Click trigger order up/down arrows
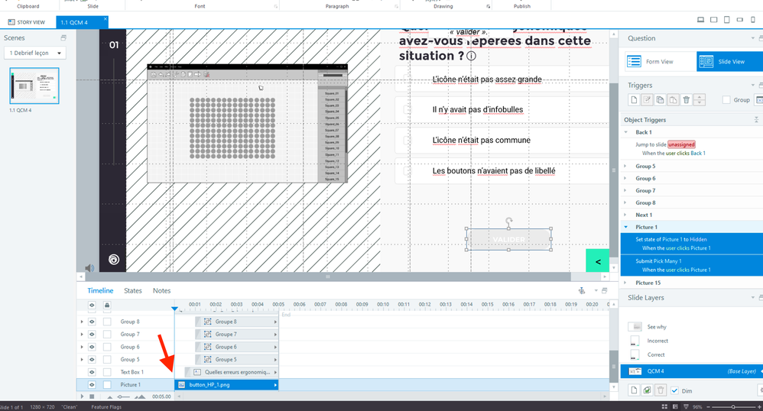Screen dimensions: 763x411 [x=700, y=100]
